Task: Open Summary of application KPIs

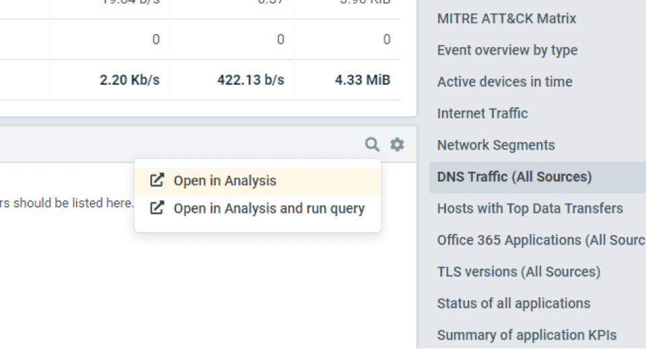Action: point(526,335)
